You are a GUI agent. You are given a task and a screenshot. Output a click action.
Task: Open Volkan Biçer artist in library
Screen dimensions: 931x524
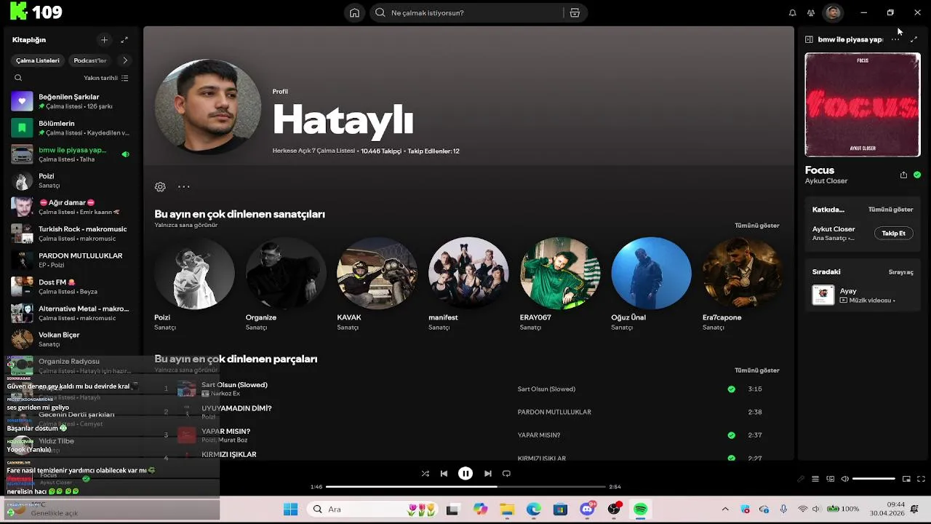click(70, 339)
